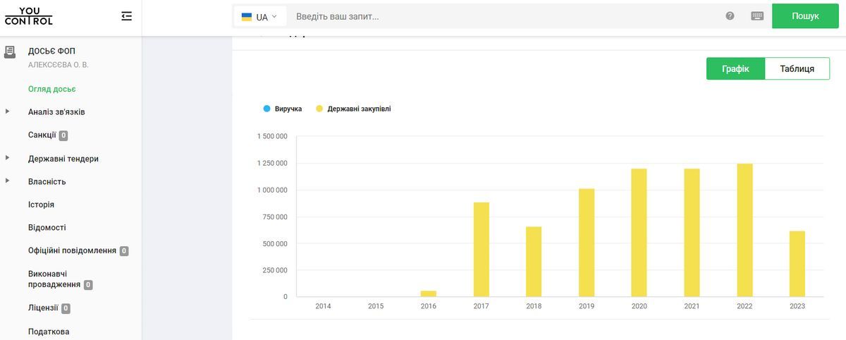Click the Ukrainian flag icon
Viewport: 846px width, 340px height.
[247, 16]
